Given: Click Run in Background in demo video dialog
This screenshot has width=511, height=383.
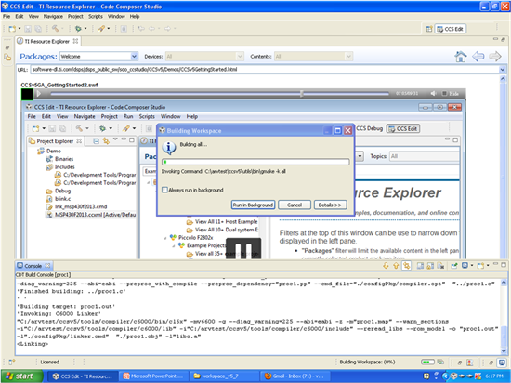Looking at the screenshot, I should 254,205.
